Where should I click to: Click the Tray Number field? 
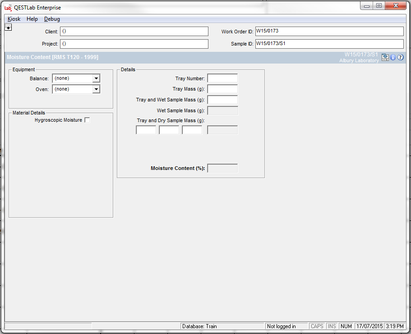coord(222,78)
